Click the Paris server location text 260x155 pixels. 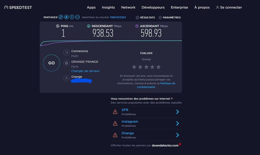pos(75,67)
